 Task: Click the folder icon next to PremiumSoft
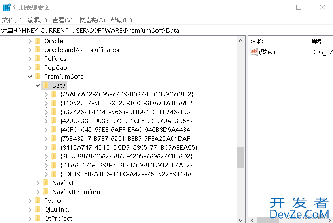pos(38,76)
